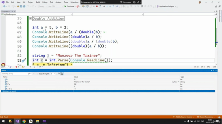Click the Redo icon
This screenshot has width=222, height=124.
pyautogui.click(x=33, y=6)
